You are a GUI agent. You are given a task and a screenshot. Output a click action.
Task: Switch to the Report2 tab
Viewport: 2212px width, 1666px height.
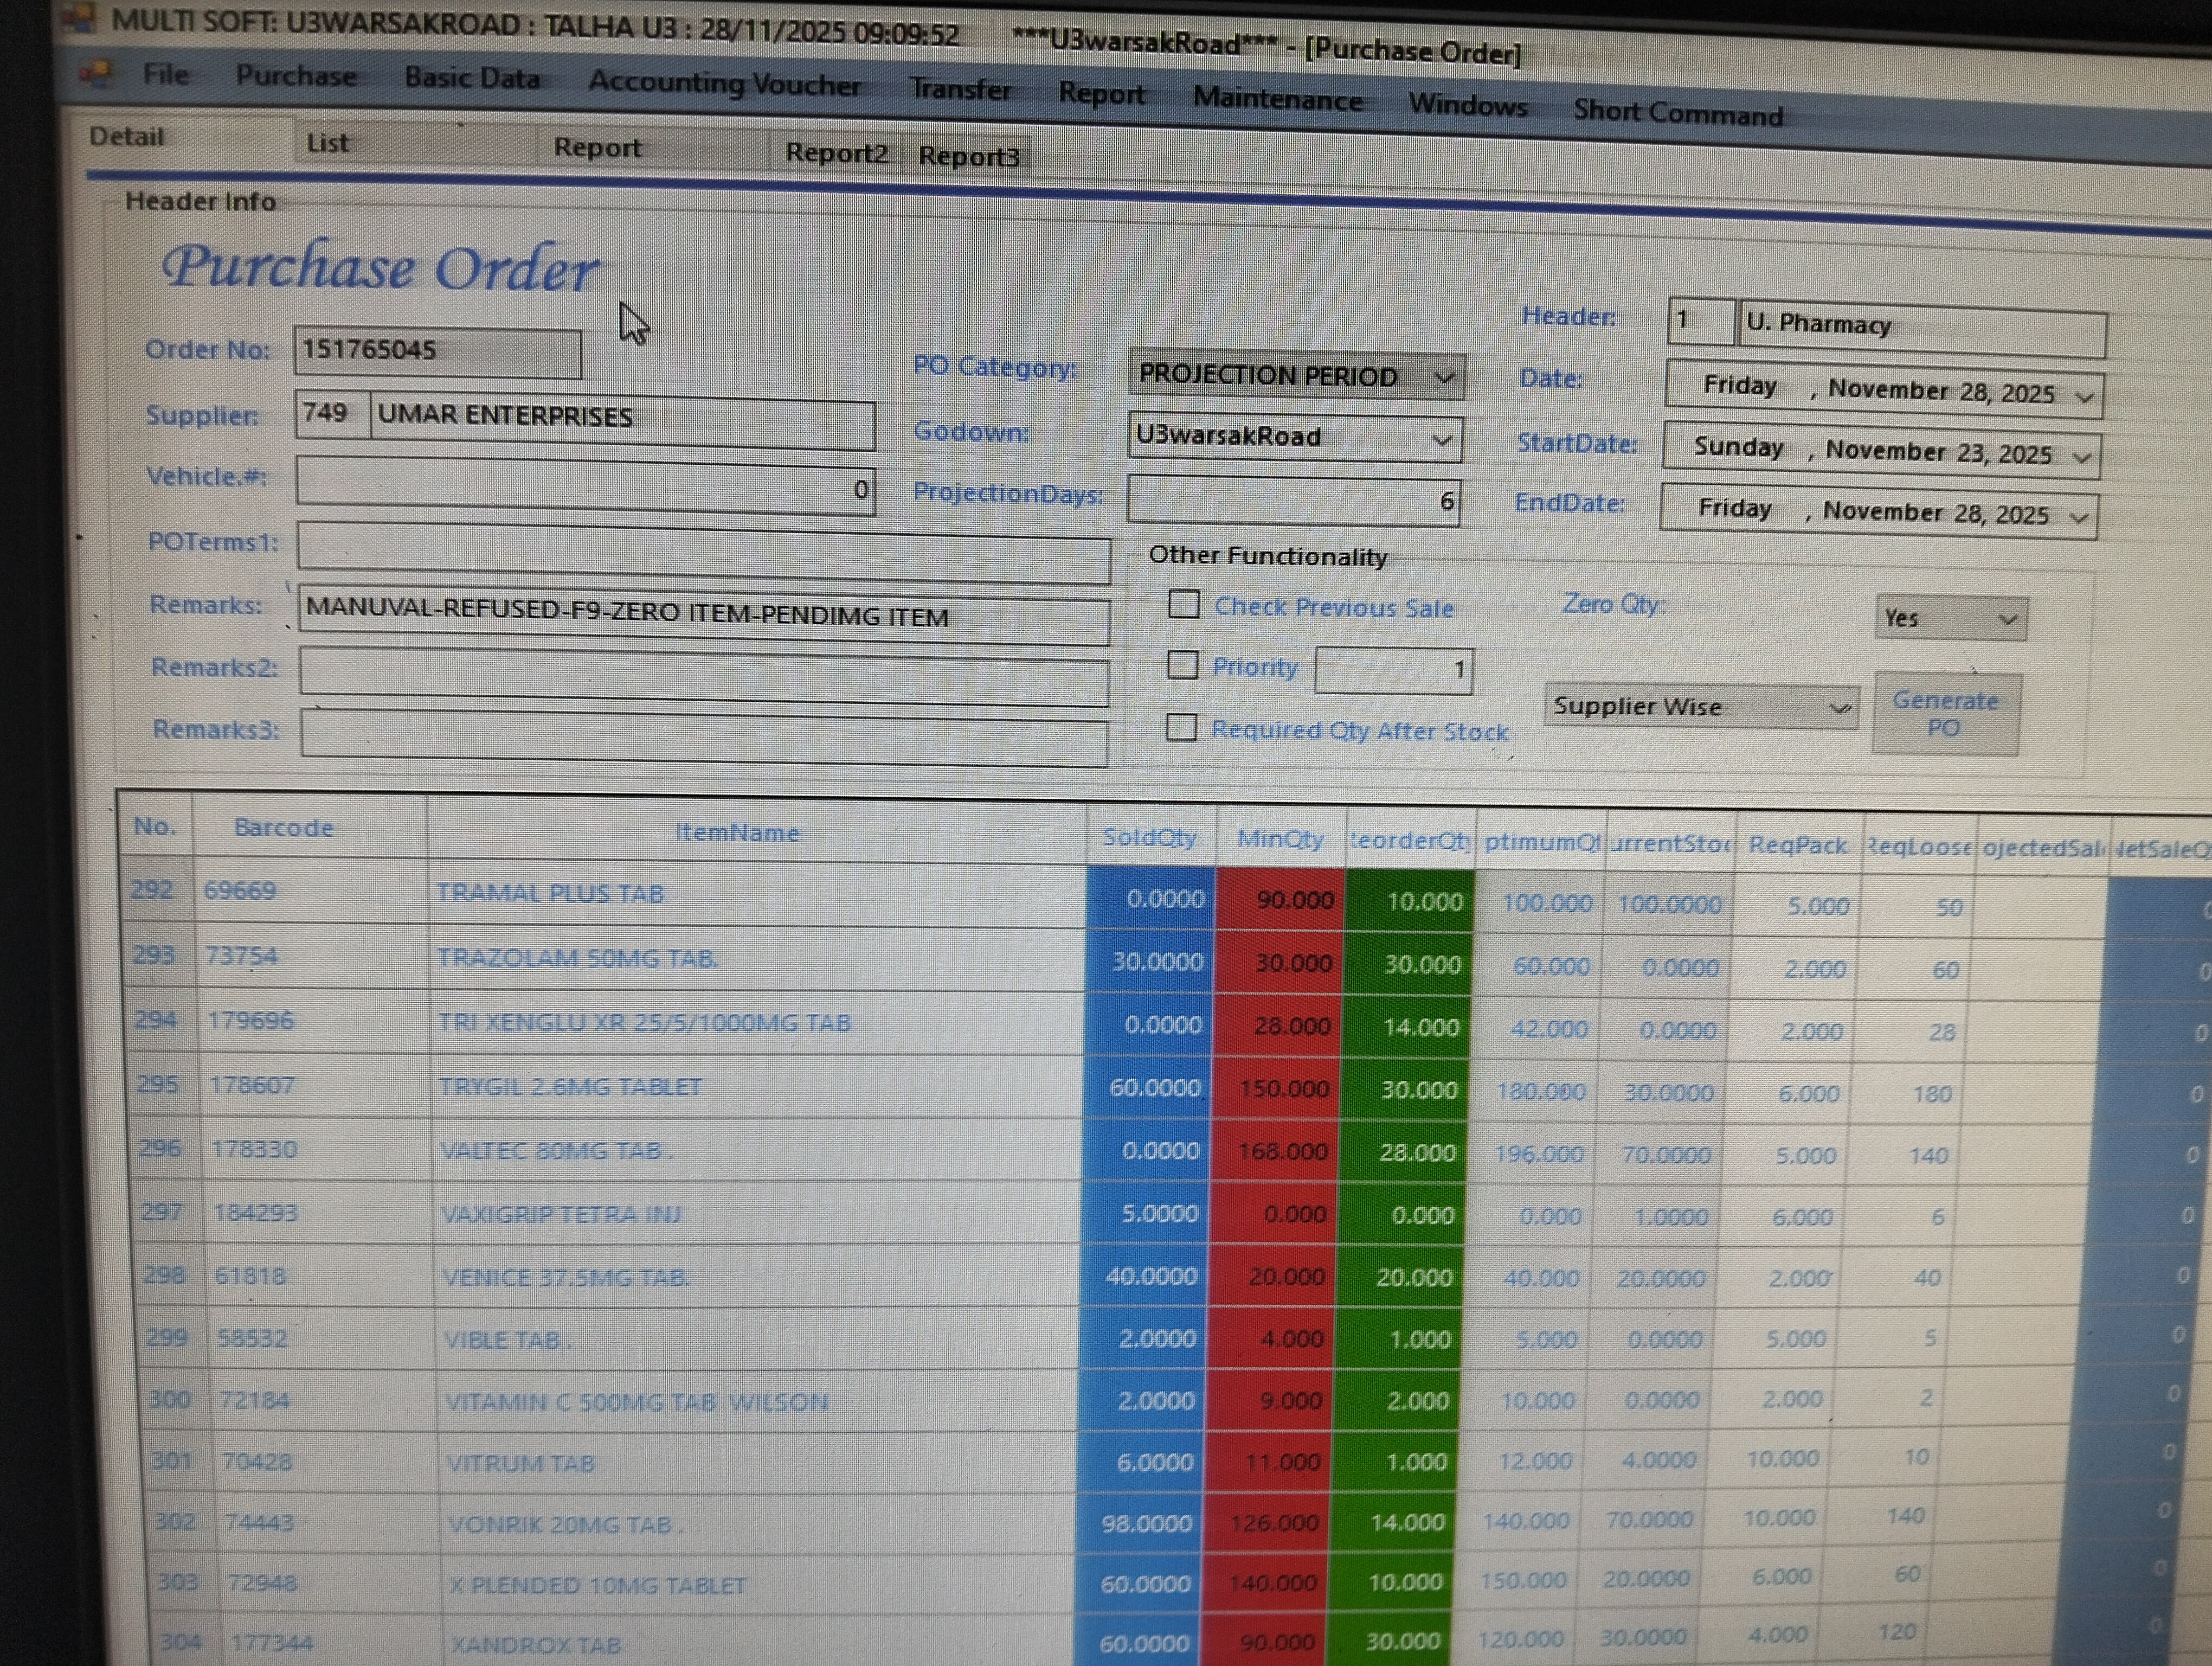[836, 153]
